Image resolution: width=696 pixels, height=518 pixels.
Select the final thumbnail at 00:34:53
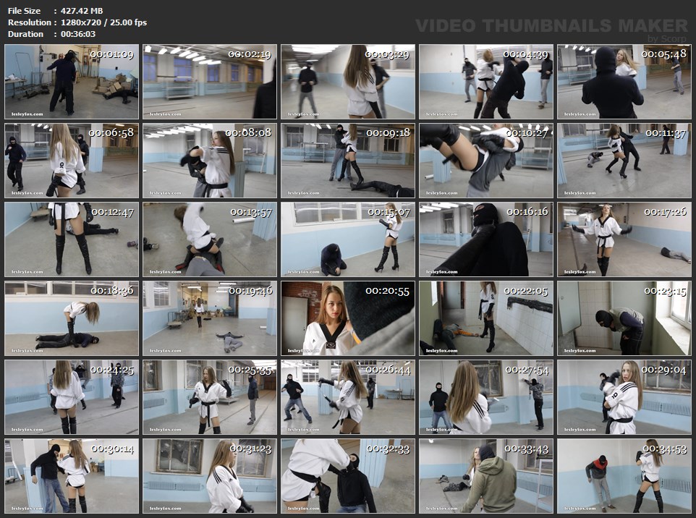(x=624, y=475)
